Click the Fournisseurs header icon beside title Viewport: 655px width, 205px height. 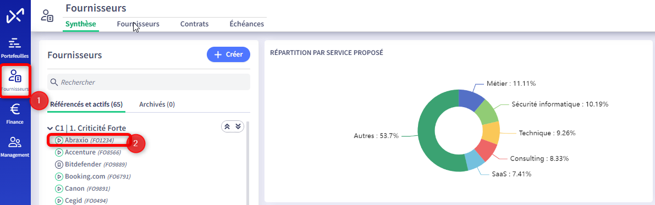click(47, 16)
